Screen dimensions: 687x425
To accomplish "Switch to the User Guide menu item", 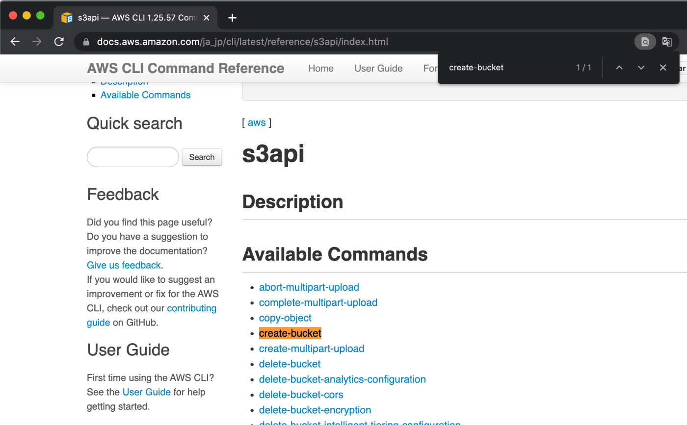I will [x=378, y=68].
